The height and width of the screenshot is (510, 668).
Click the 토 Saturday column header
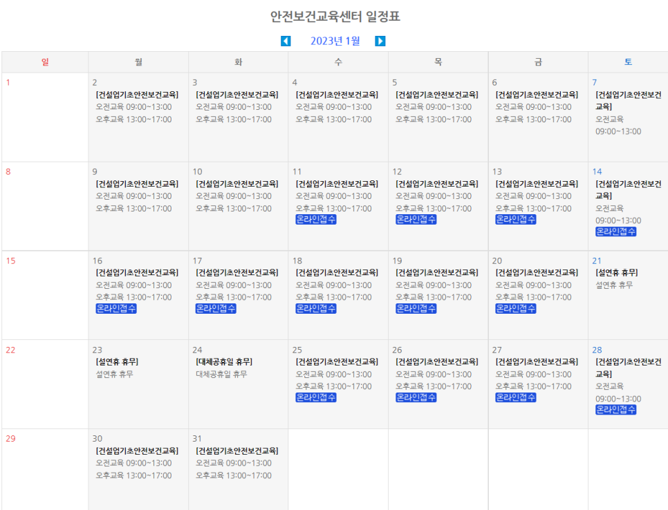click(629, 62)
